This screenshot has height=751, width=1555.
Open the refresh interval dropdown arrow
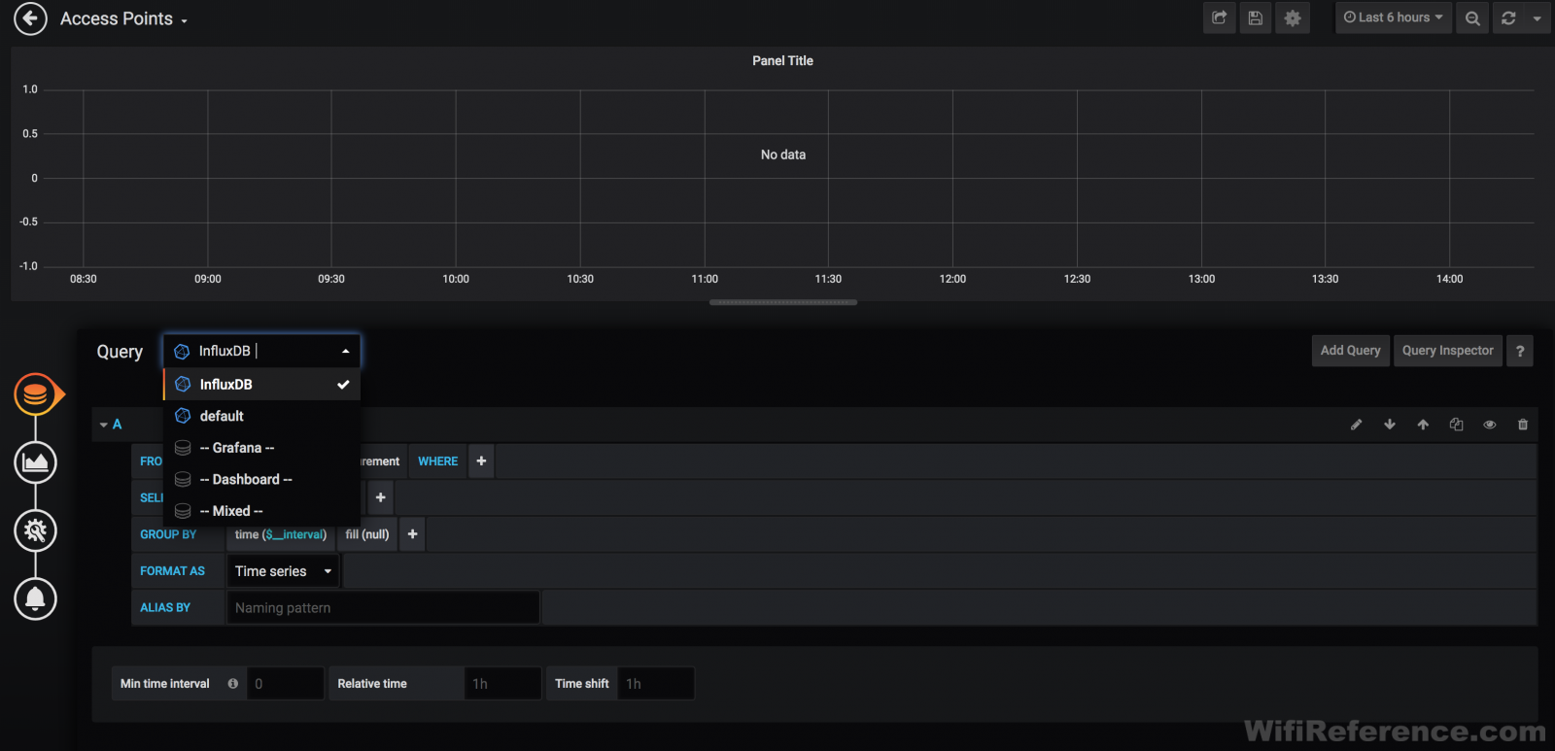pyautogui.click(x=1537, y=17)
